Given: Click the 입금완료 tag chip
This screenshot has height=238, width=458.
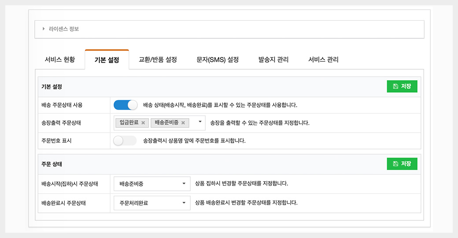Looking at the screenshot, I should (x=129, y=123).
